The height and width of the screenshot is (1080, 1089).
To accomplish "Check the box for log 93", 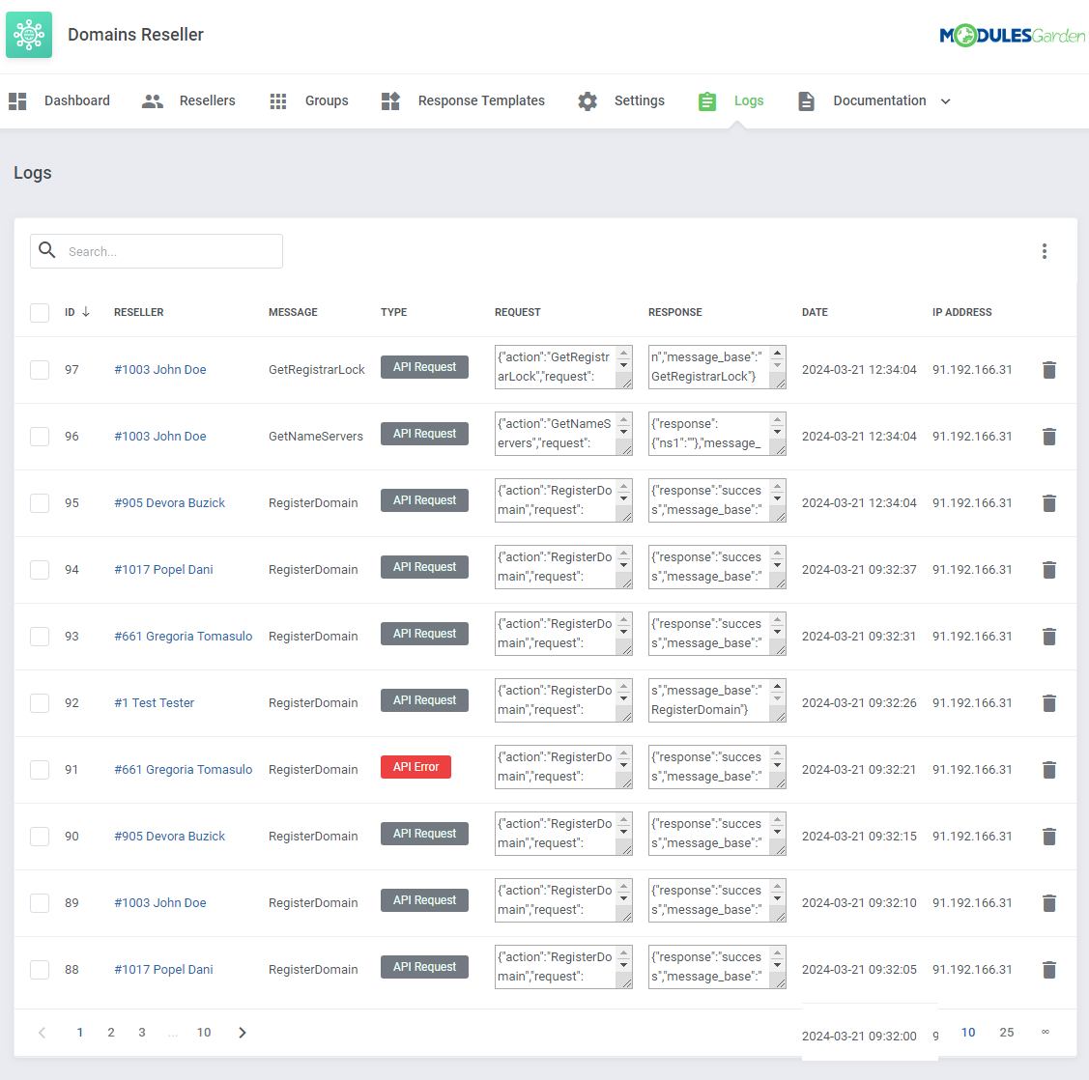I will (x=40, y=637).
